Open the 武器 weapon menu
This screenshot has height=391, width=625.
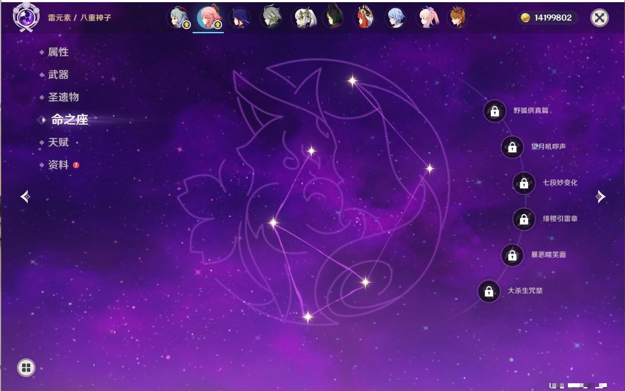(58, 75)
